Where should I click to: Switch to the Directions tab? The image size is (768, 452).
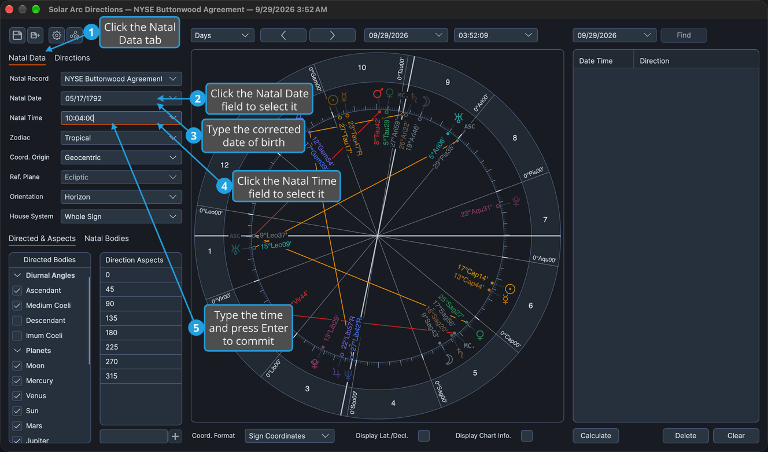[72, 58]
